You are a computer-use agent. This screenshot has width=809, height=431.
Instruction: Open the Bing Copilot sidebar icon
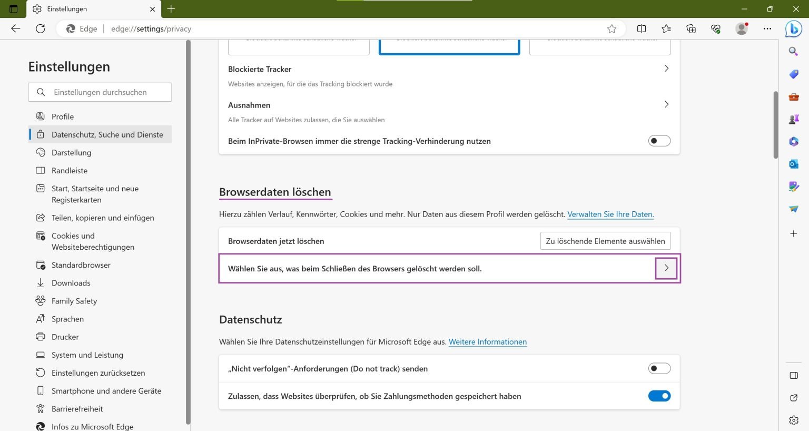[793, 29]
